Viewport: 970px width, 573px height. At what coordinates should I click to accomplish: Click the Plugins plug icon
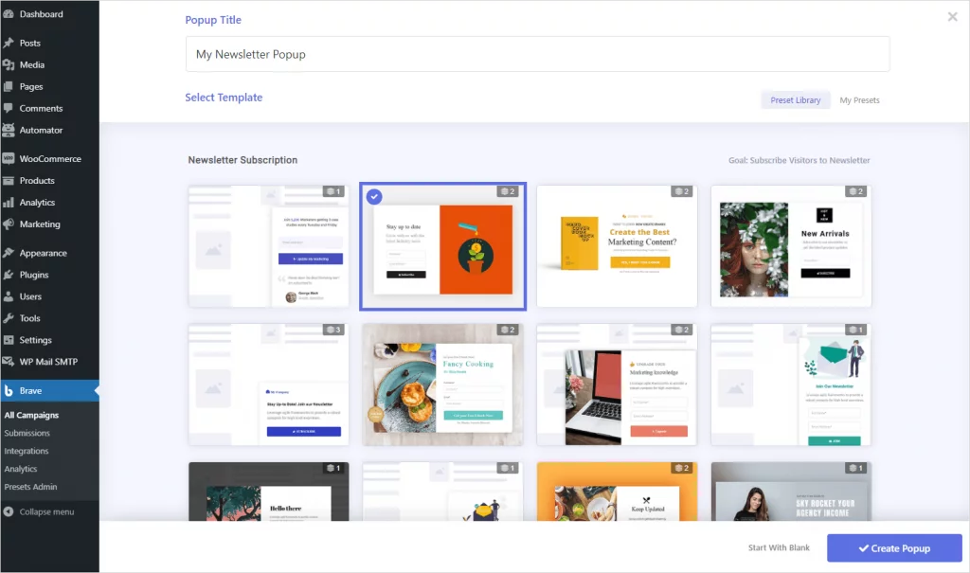pos(9,275)
